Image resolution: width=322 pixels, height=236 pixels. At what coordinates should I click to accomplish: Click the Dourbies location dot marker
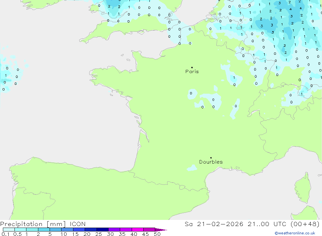coord(211,158)
